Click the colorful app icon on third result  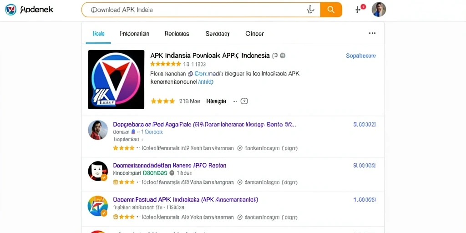point(98,206)
